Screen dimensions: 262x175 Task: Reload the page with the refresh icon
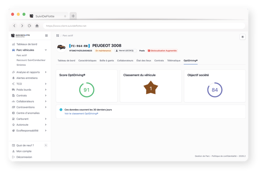pos(29,26)
